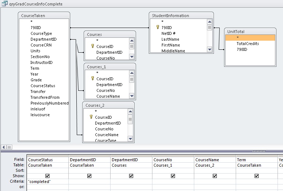This screenshot has width=283, height=191.
Task: Click the scroll up arrow in Courses_1 list
Action: pos(131,73)
